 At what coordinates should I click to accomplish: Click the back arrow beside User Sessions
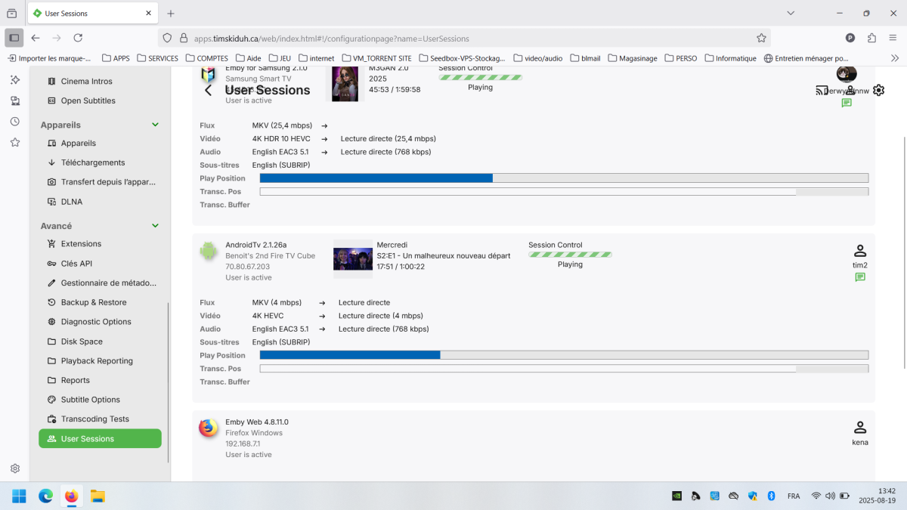click(x=209, y=91)
